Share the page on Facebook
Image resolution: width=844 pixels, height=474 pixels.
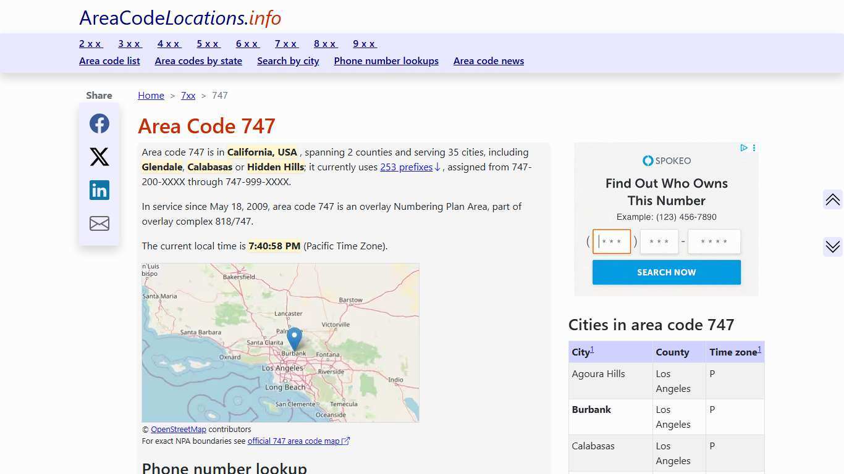[99, 123]
